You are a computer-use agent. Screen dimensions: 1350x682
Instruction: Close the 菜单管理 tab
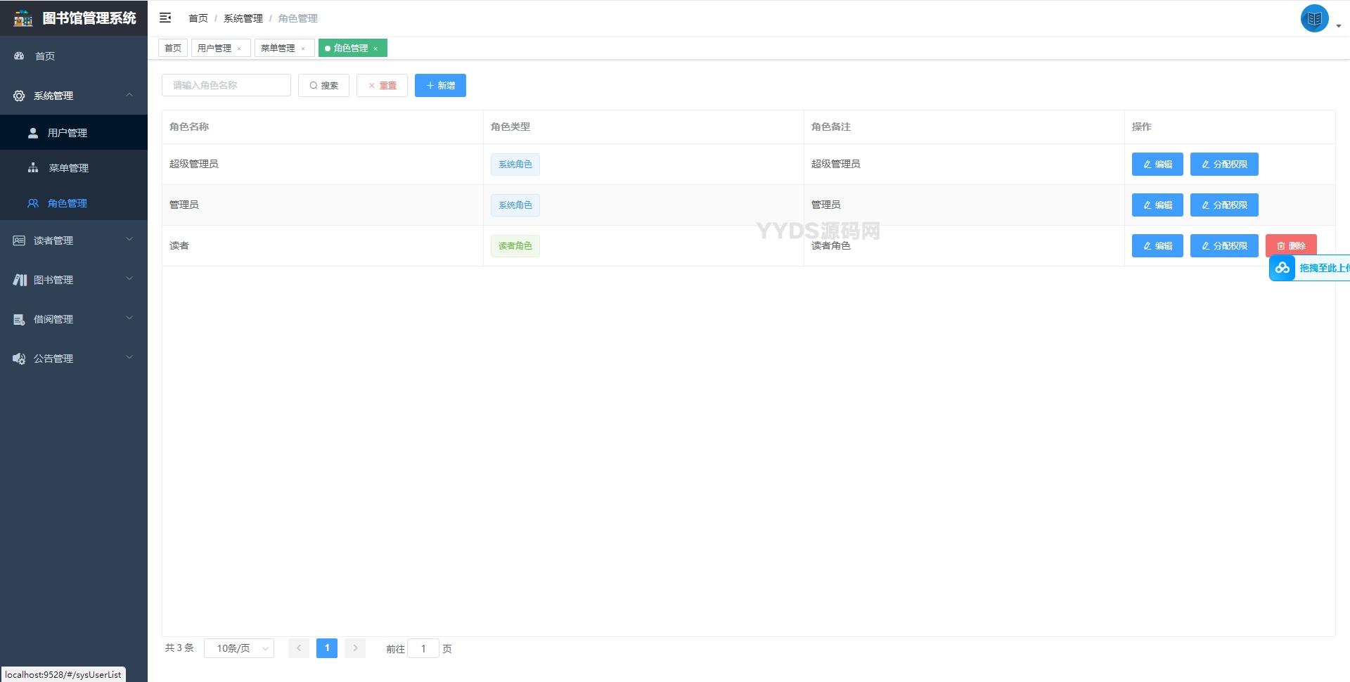pyautogui.click(x=303, y=49)
